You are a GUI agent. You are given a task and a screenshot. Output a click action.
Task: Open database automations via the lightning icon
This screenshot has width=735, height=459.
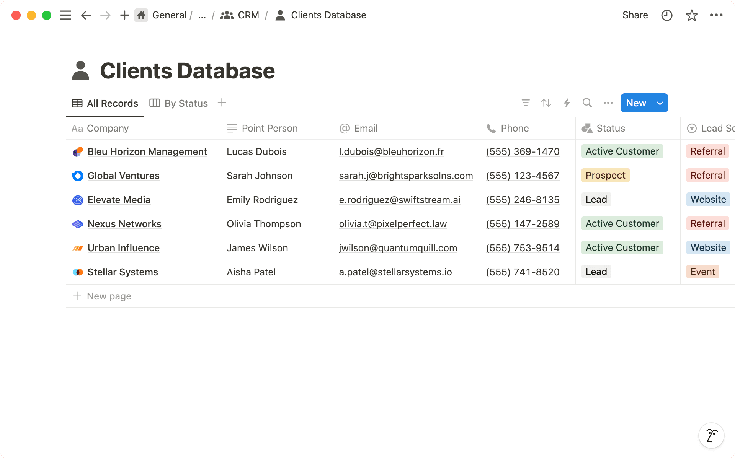[x=567, y=103]
